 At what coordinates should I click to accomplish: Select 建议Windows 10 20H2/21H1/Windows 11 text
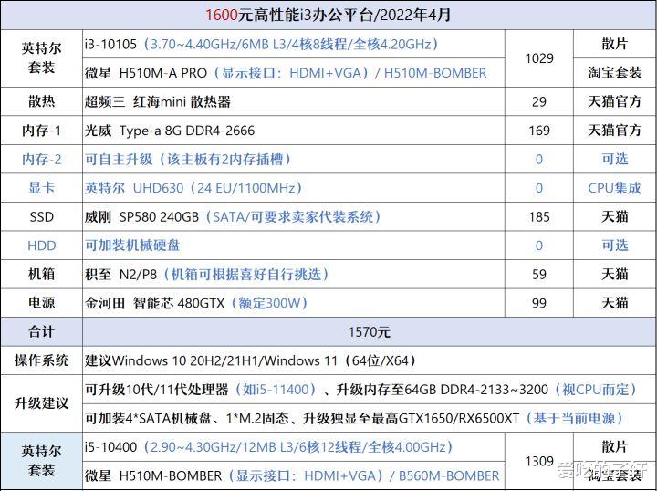(x=250, y=360)
